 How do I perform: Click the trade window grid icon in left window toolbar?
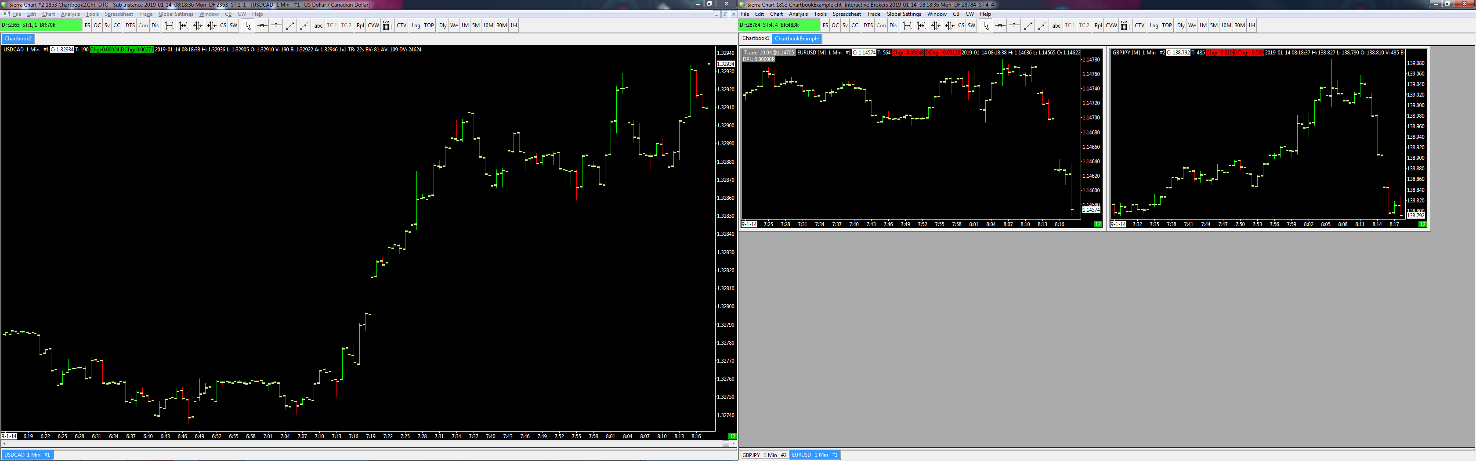387,25
